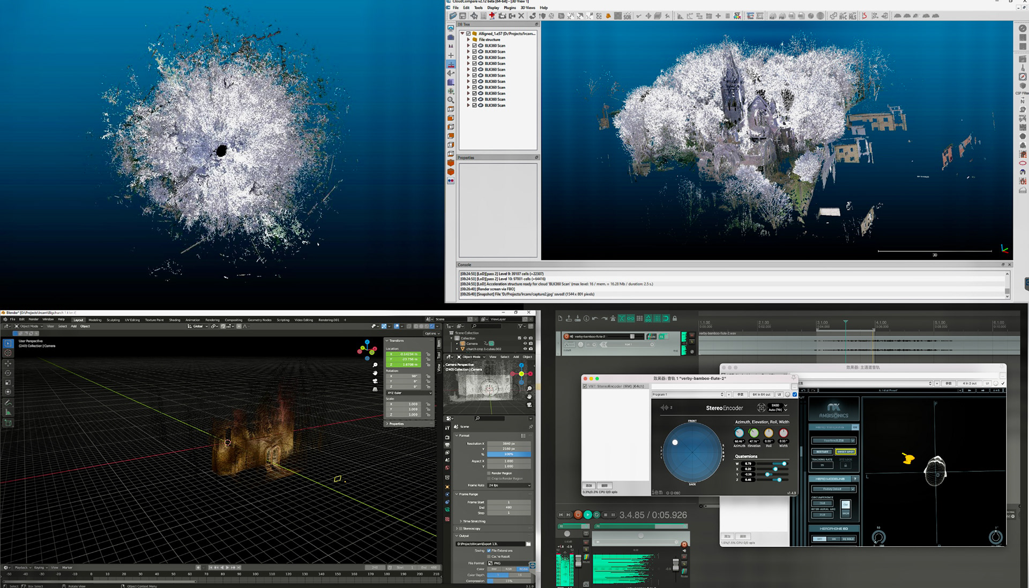The width and height of the screenshot is (1029, 588).
Task: Switch to Shading workspace tab
Action: coord(175,320)
